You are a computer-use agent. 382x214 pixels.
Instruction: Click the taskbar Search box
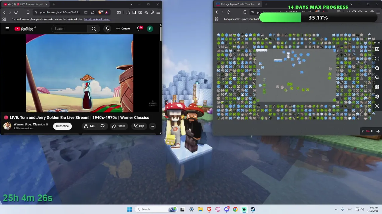click(x=155, y=209)
